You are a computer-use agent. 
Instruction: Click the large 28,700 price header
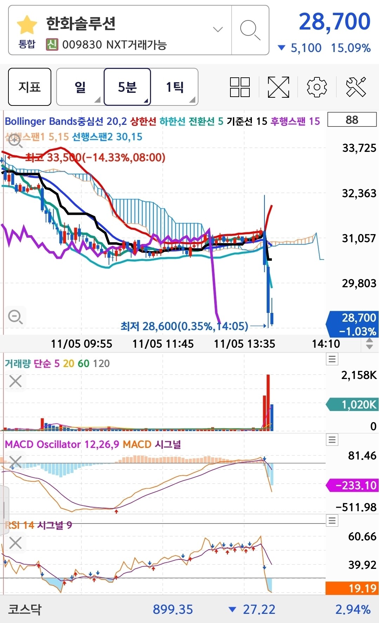coord(335,21)
